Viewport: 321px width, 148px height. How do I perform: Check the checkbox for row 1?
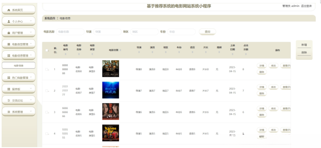[47, 69]
